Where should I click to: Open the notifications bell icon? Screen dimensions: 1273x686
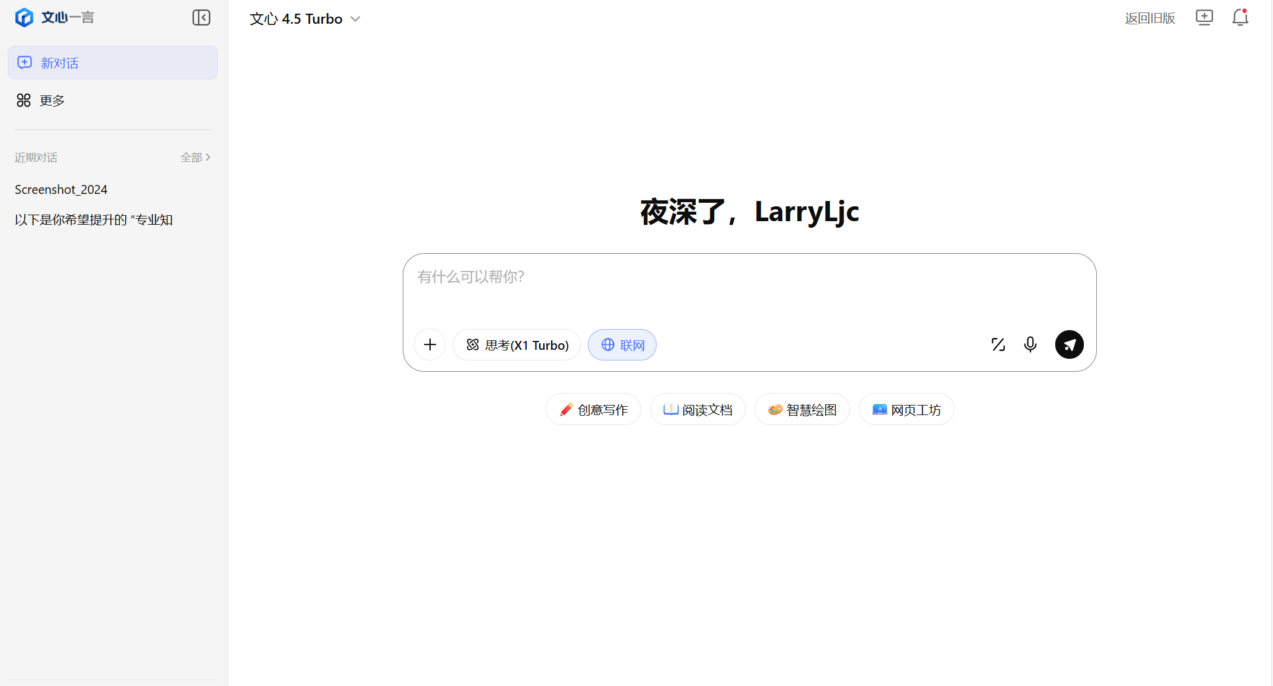point(1240,18)
